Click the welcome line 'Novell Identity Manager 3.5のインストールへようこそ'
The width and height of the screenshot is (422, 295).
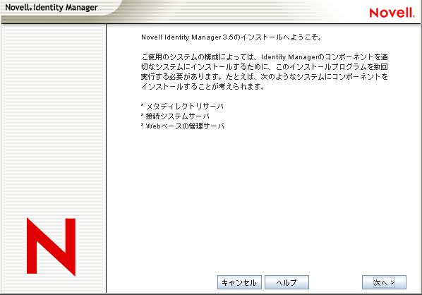(231, 37)
